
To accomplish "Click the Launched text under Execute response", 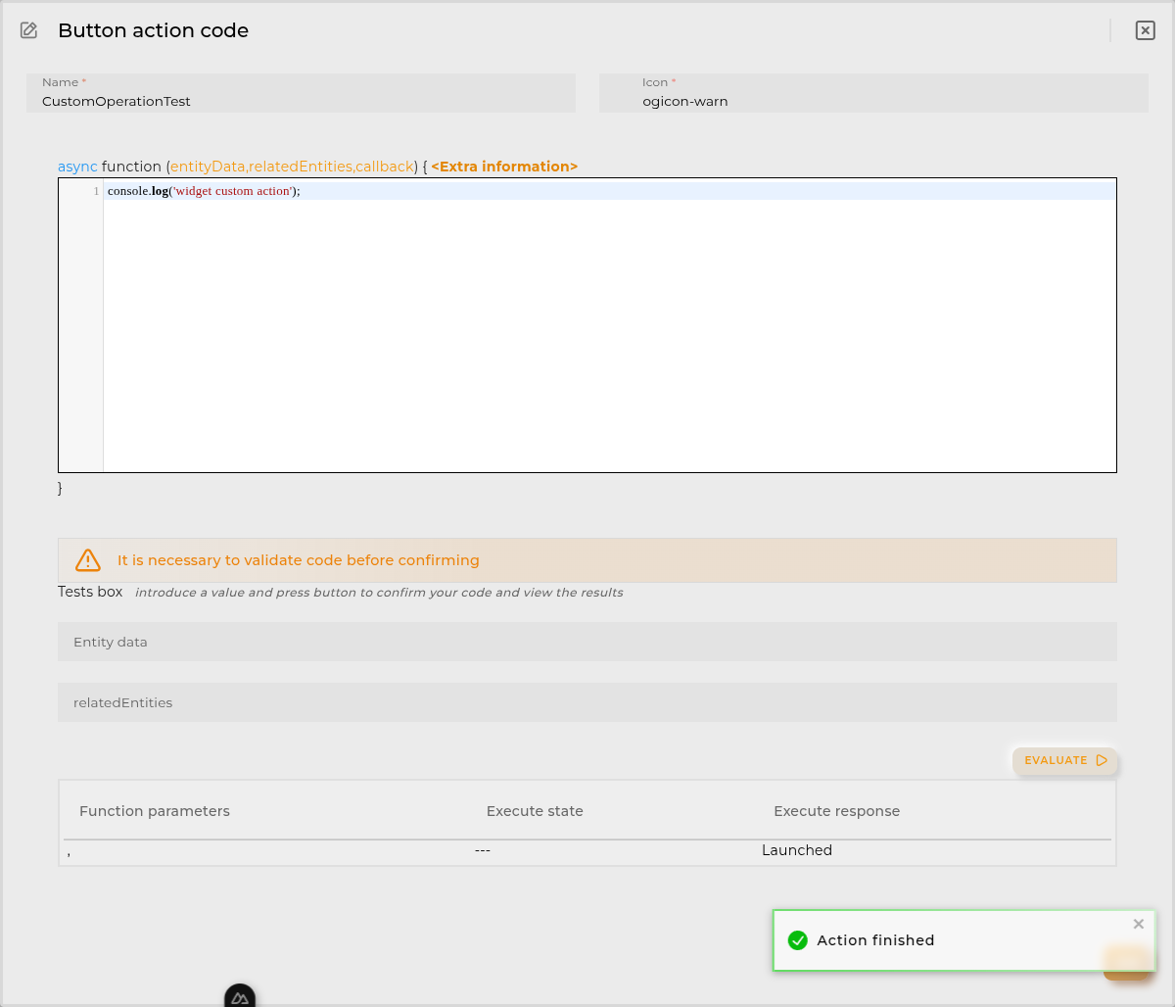I will [796, 850].
